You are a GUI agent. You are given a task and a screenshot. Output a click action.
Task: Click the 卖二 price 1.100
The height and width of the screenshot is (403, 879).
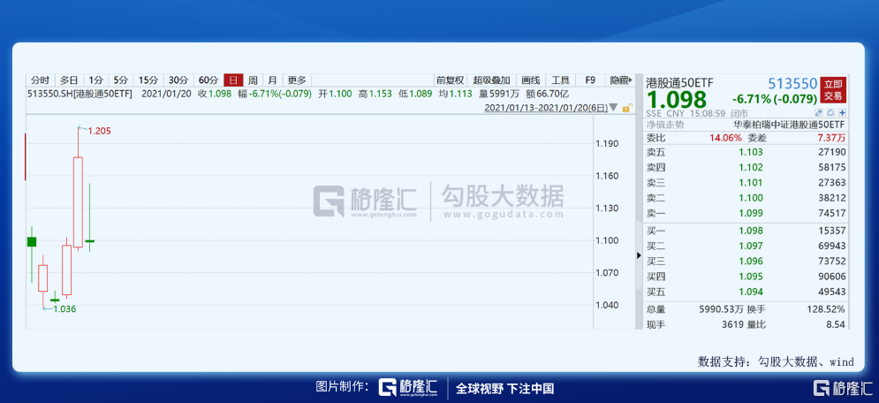click(751, 198)
